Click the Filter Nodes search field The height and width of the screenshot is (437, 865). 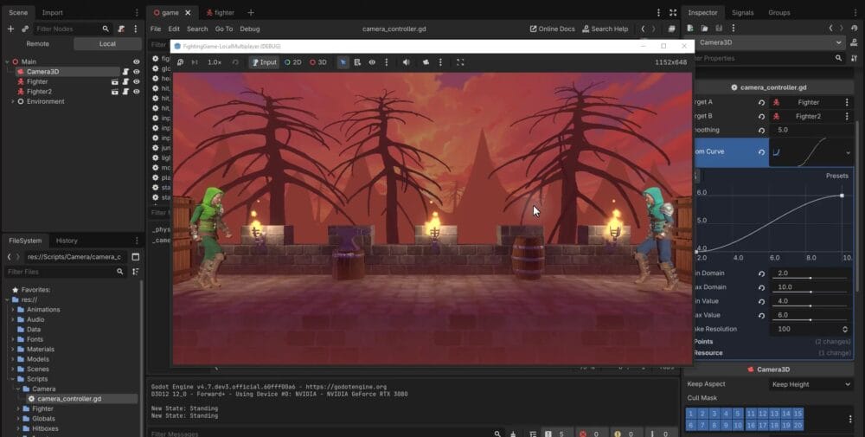73,29
